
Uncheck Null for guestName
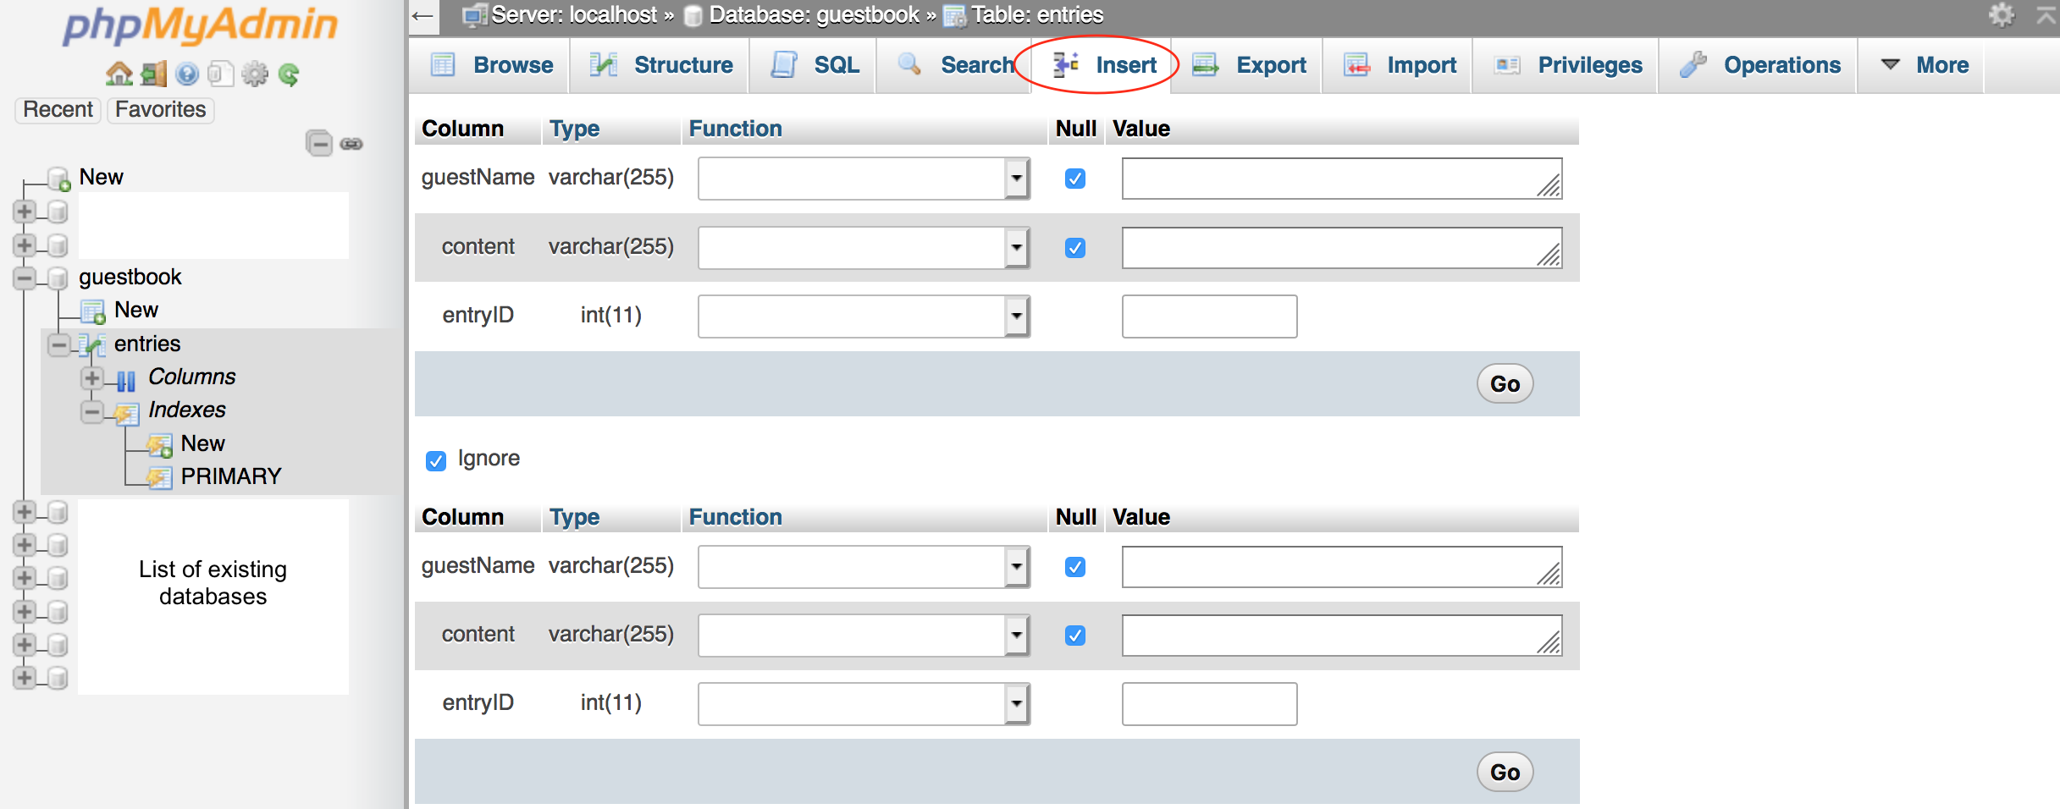[x=1075, y=179]
